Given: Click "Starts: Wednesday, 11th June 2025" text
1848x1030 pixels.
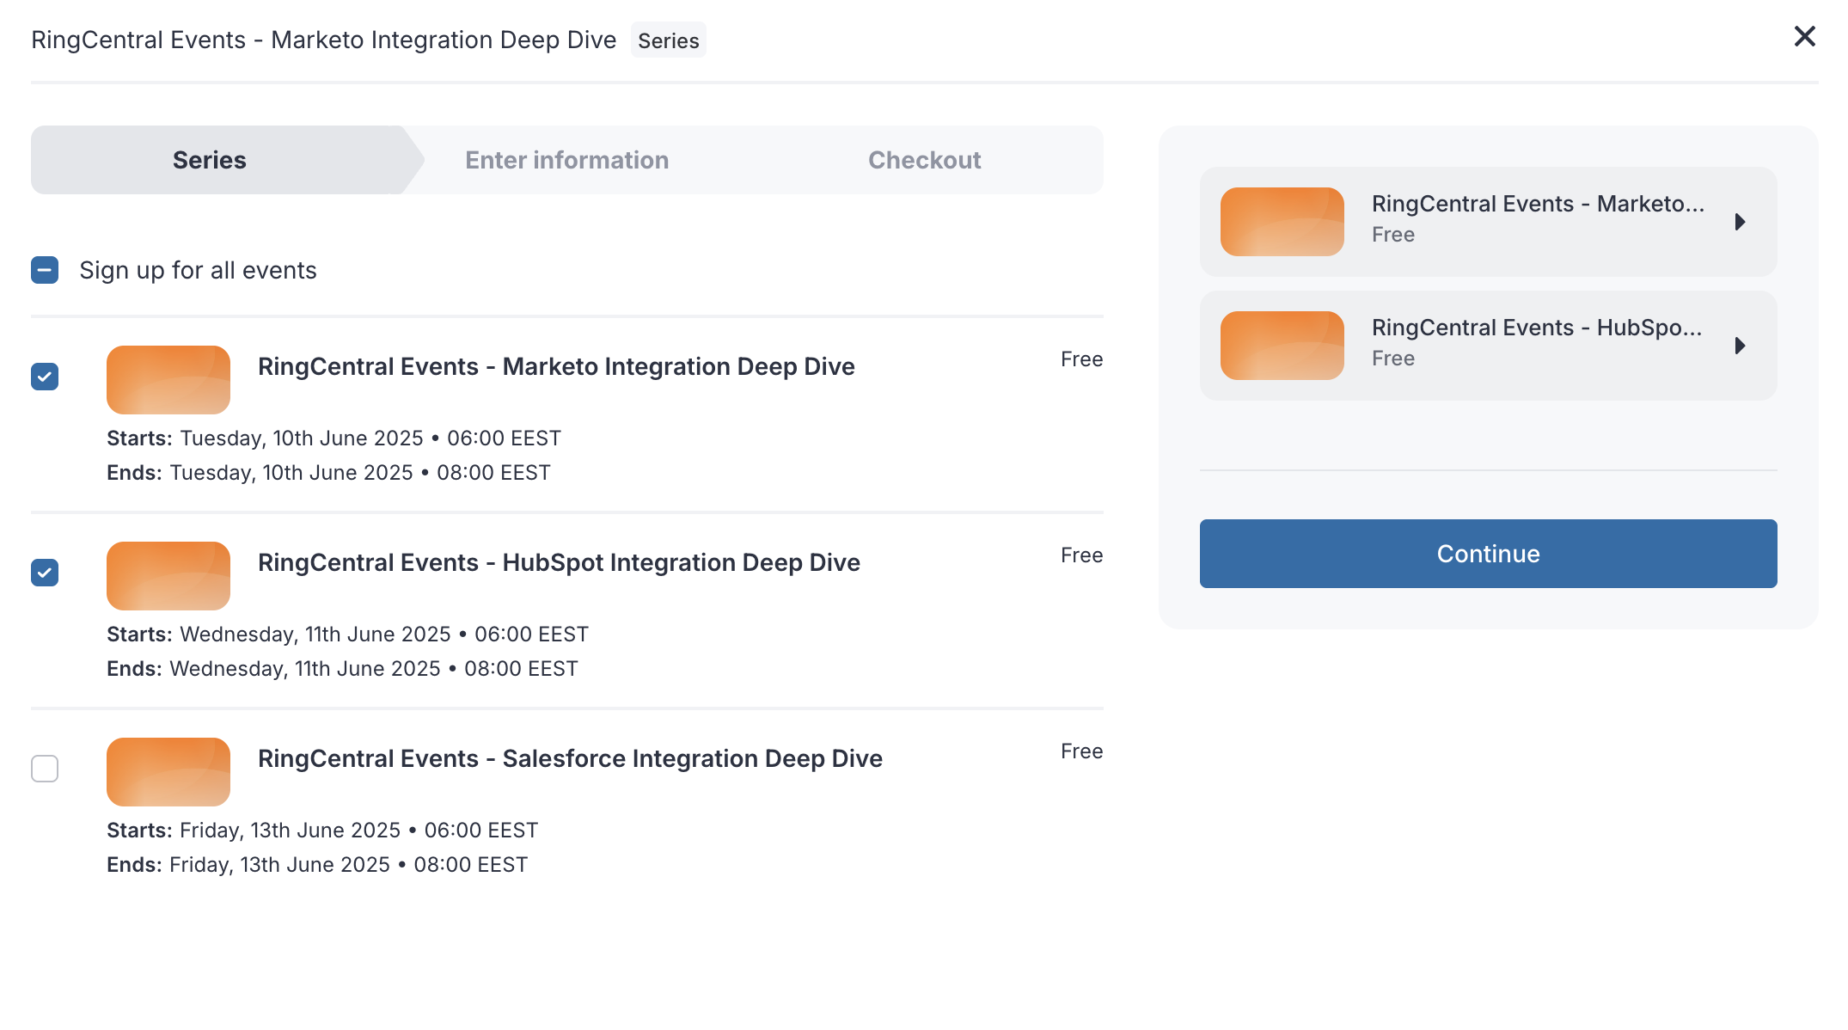Looking at the screenshot, I should pyautogui.click(x=278, y=635).
